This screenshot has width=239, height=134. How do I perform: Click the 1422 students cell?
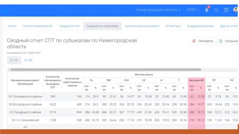coord(53,104)
